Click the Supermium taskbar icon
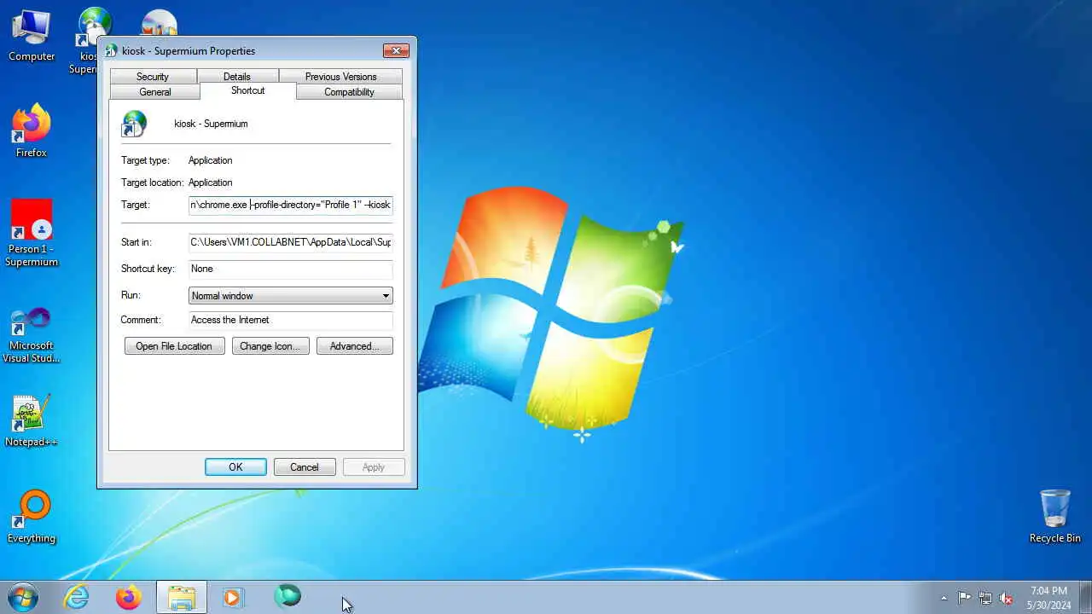This screenshot has width=1092, height=614. (288, 597)
